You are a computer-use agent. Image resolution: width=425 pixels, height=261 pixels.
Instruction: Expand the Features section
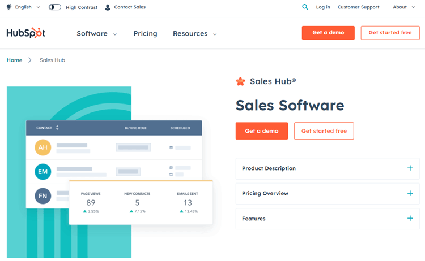(x=328, y=219)
